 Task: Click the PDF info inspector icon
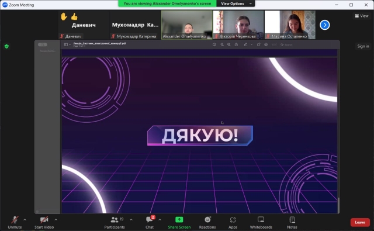(214, 44)
